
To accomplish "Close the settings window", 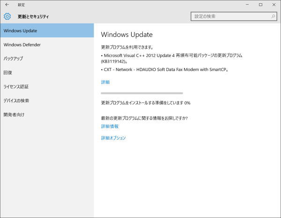I will (274, 5).
